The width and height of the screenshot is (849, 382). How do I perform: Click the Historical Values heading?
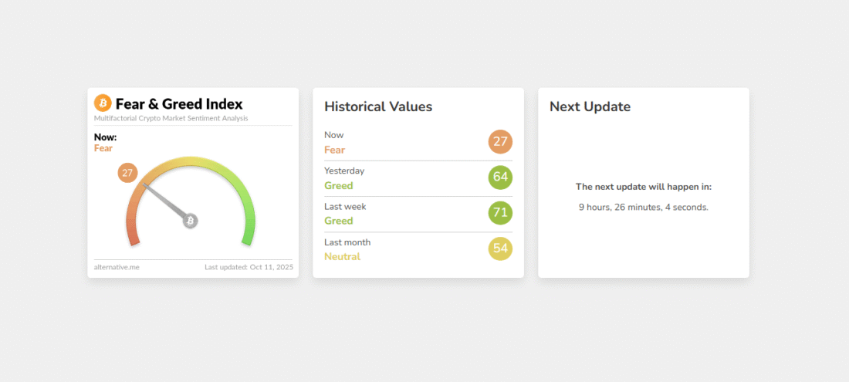point(378,106)
